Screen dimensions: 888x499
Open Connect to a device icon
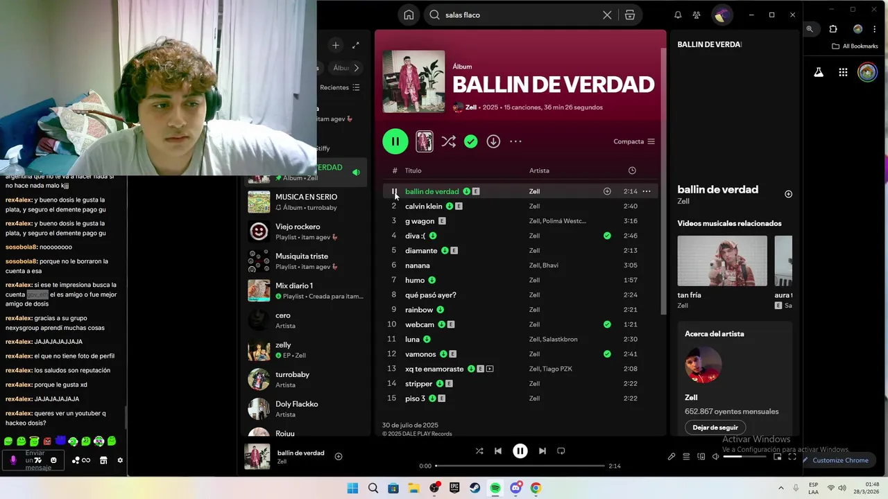tap(701, 457)
